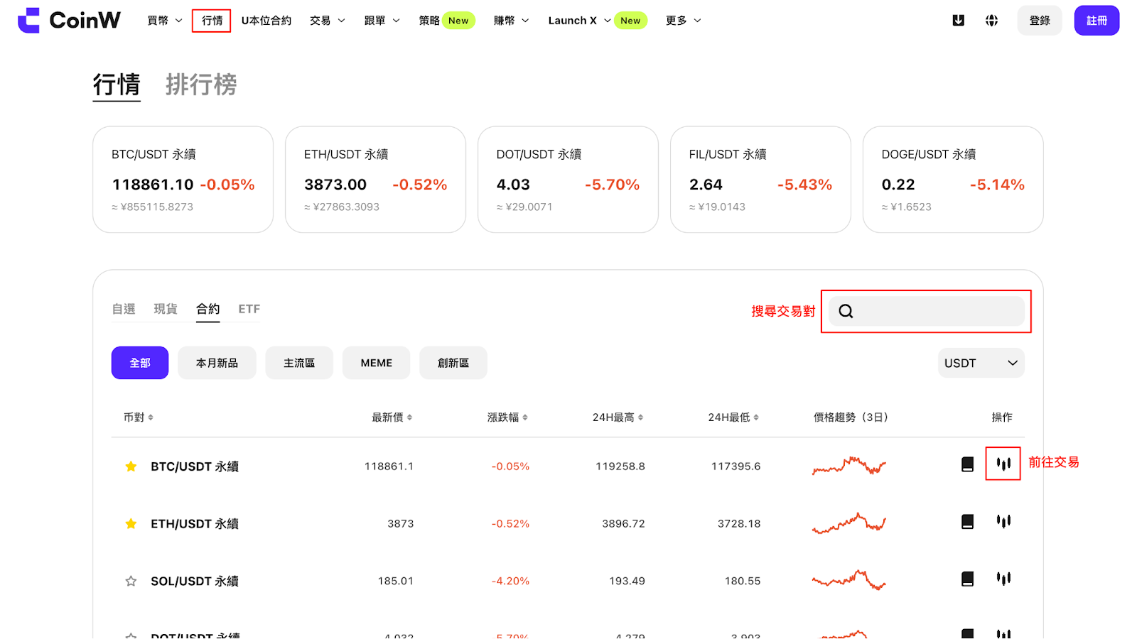
Task: Click ETH/USDT 永續 name in the table row
Action: 195,524
